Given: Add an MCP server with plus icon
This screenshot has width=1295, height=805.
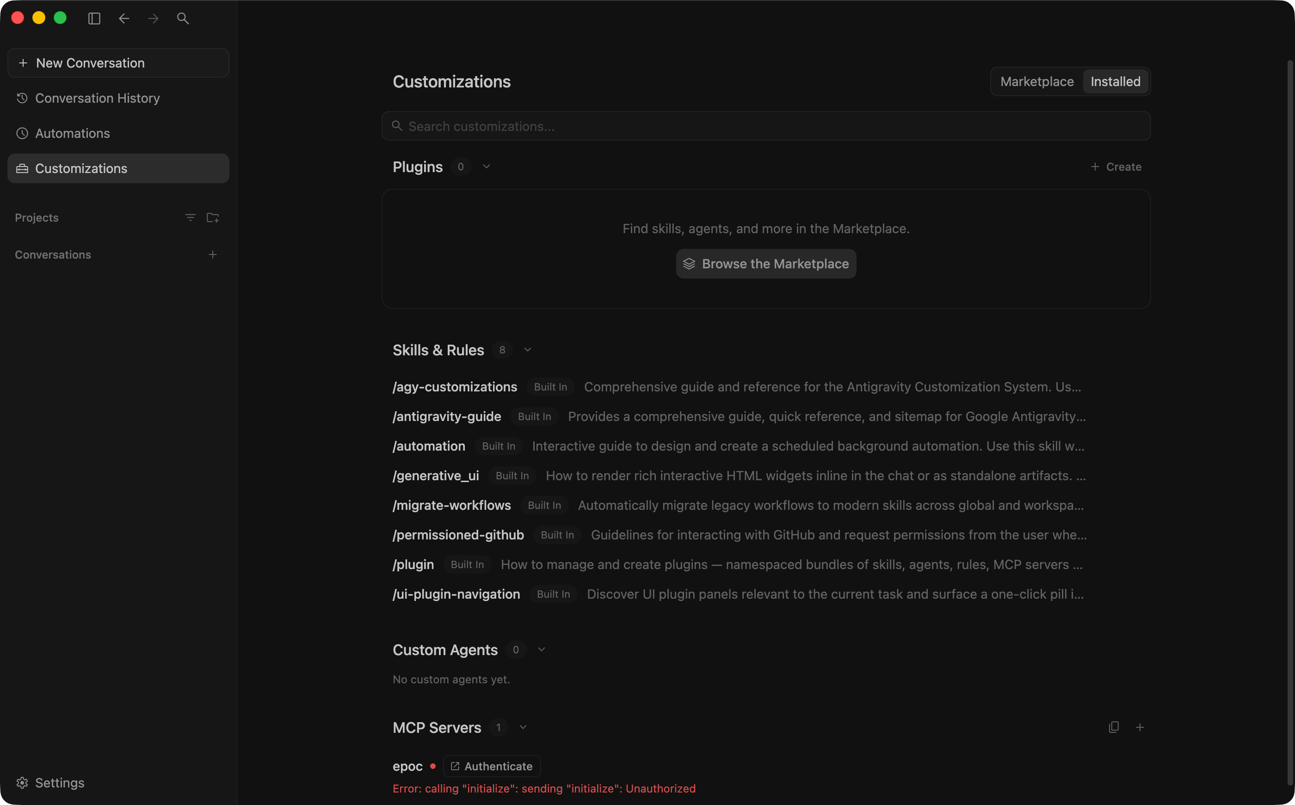Looking at the screenshot, I should [x=1140, y=727].
